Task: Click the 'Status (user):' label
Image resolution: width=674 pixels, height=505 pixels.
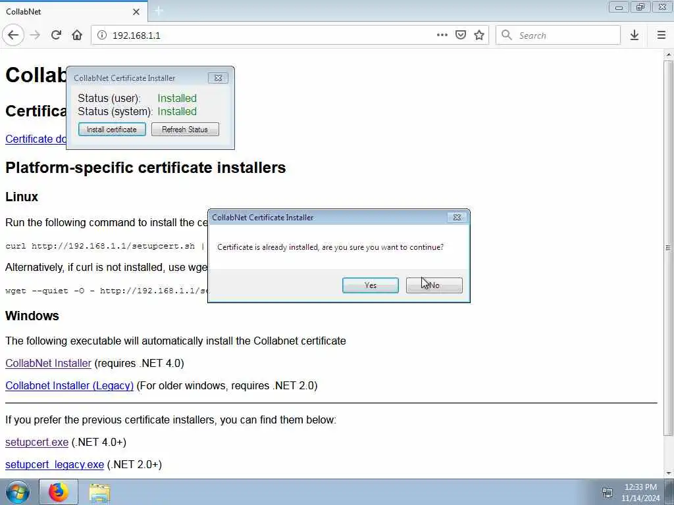Action: pos(109,99)
